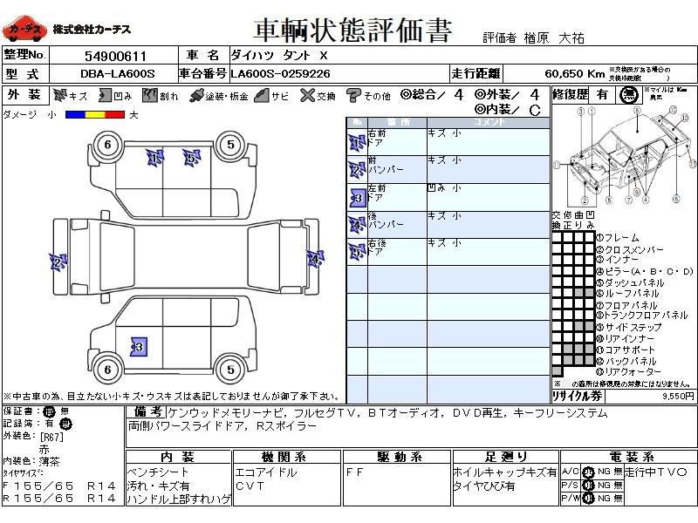Image resolution: width=698 pixels, height=523 pixels.
Task: Click damage marker 2 on the top-view front bumper
Action: [58, 261]
